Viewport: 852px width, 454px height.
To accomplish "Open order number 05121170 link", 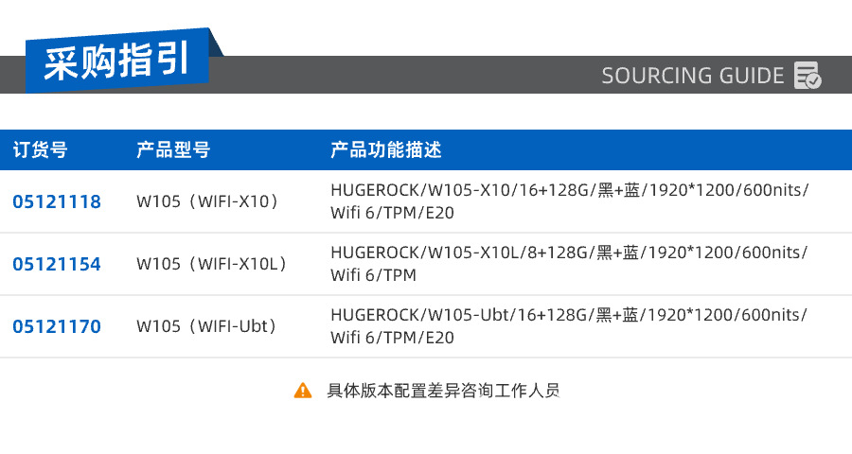I will pyautogui.click(x=57, y=326).
